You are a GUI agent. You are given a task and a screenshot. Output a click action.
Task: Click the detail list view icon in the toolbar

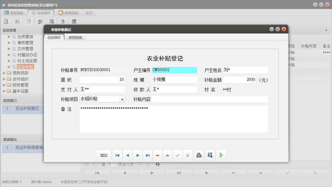pyautogui.click(x=18, y=21)
